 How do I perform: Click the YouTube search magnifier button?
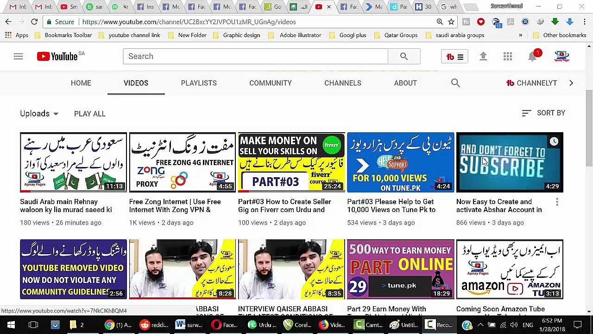[404, 57]
